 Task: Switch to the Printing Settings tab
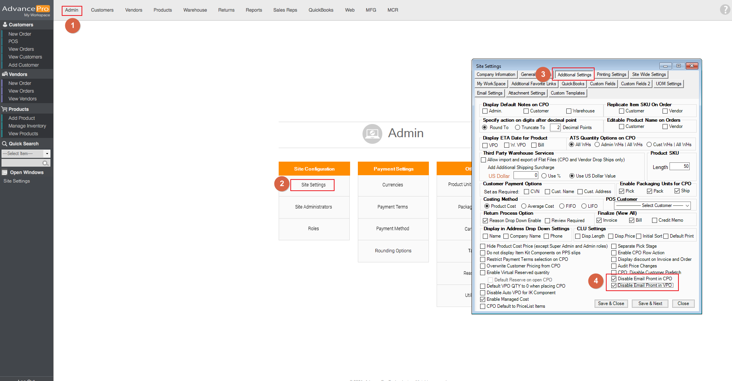(x=611, y=74)
